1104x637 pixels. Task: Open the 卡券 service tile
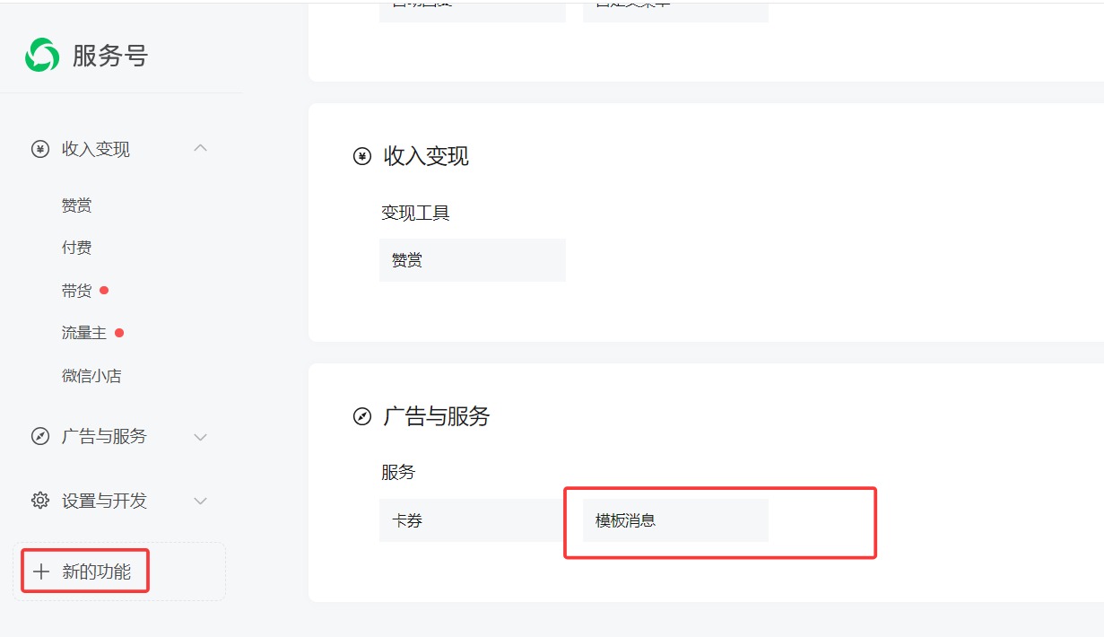[x=472, y=520]
